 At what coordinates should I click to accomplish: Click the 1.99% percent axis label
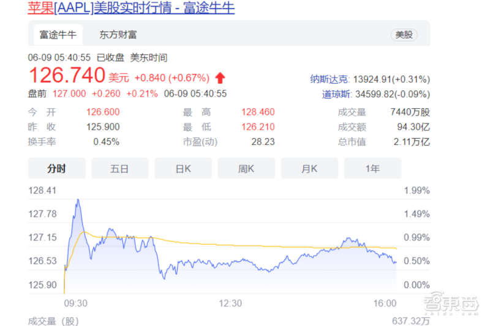tap(417, 190)
